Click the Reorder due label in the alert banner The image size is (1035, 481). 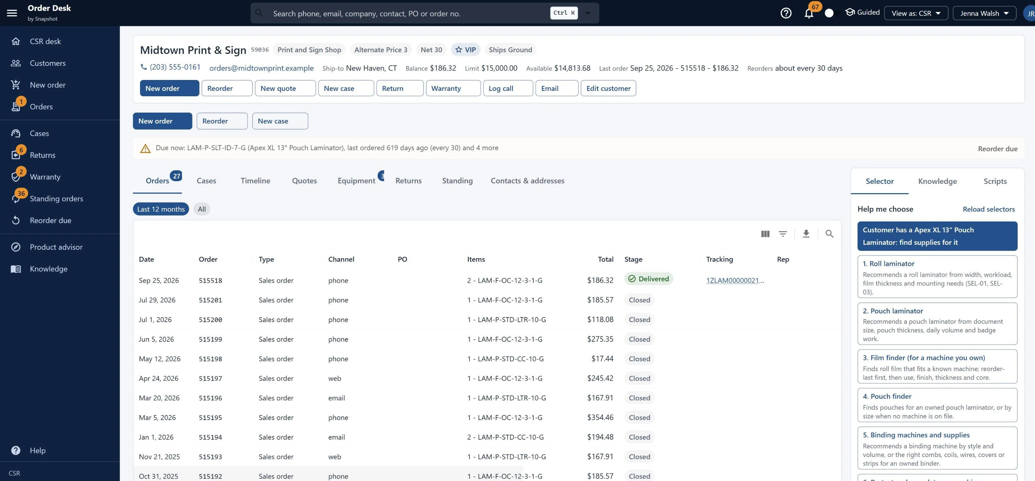[x=997, y=149]
